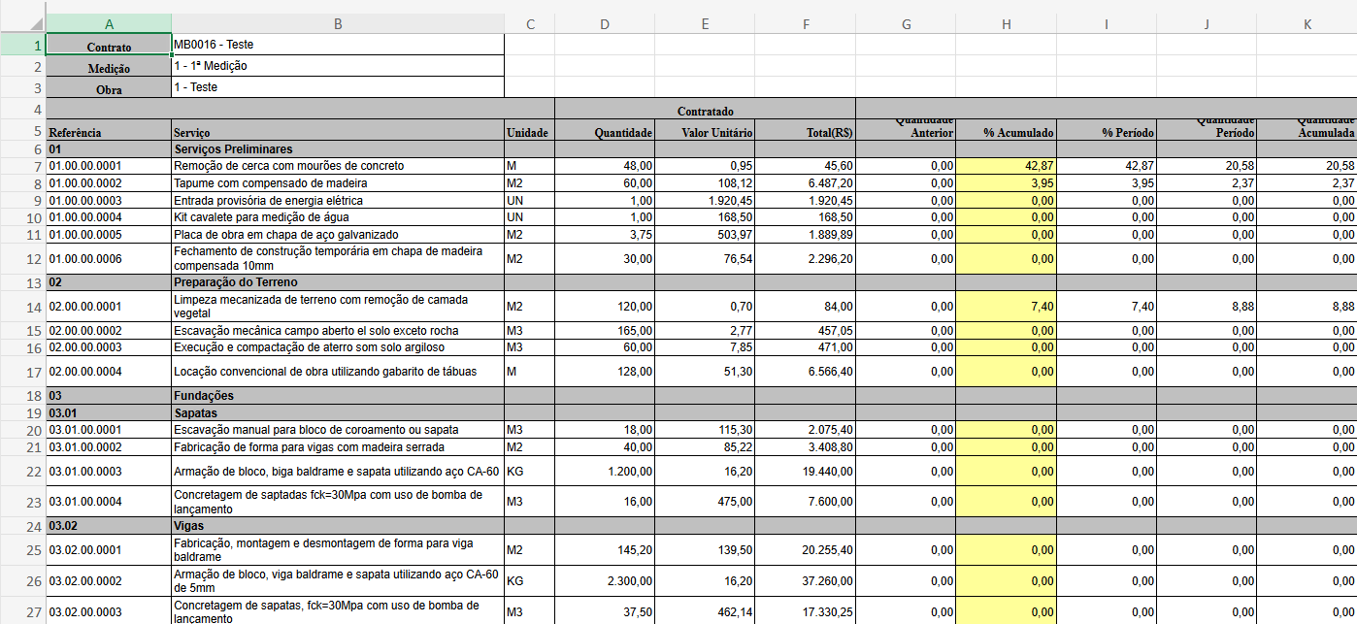Image resolution: width=1357 pixels, height=624 pixels.
Task: Click the 'Valor Unitário' header cell
Action: click(704, 132)
